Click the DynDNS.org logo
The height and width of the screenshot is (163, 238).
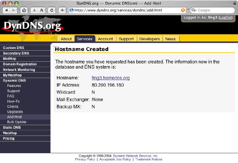(32, 26)
